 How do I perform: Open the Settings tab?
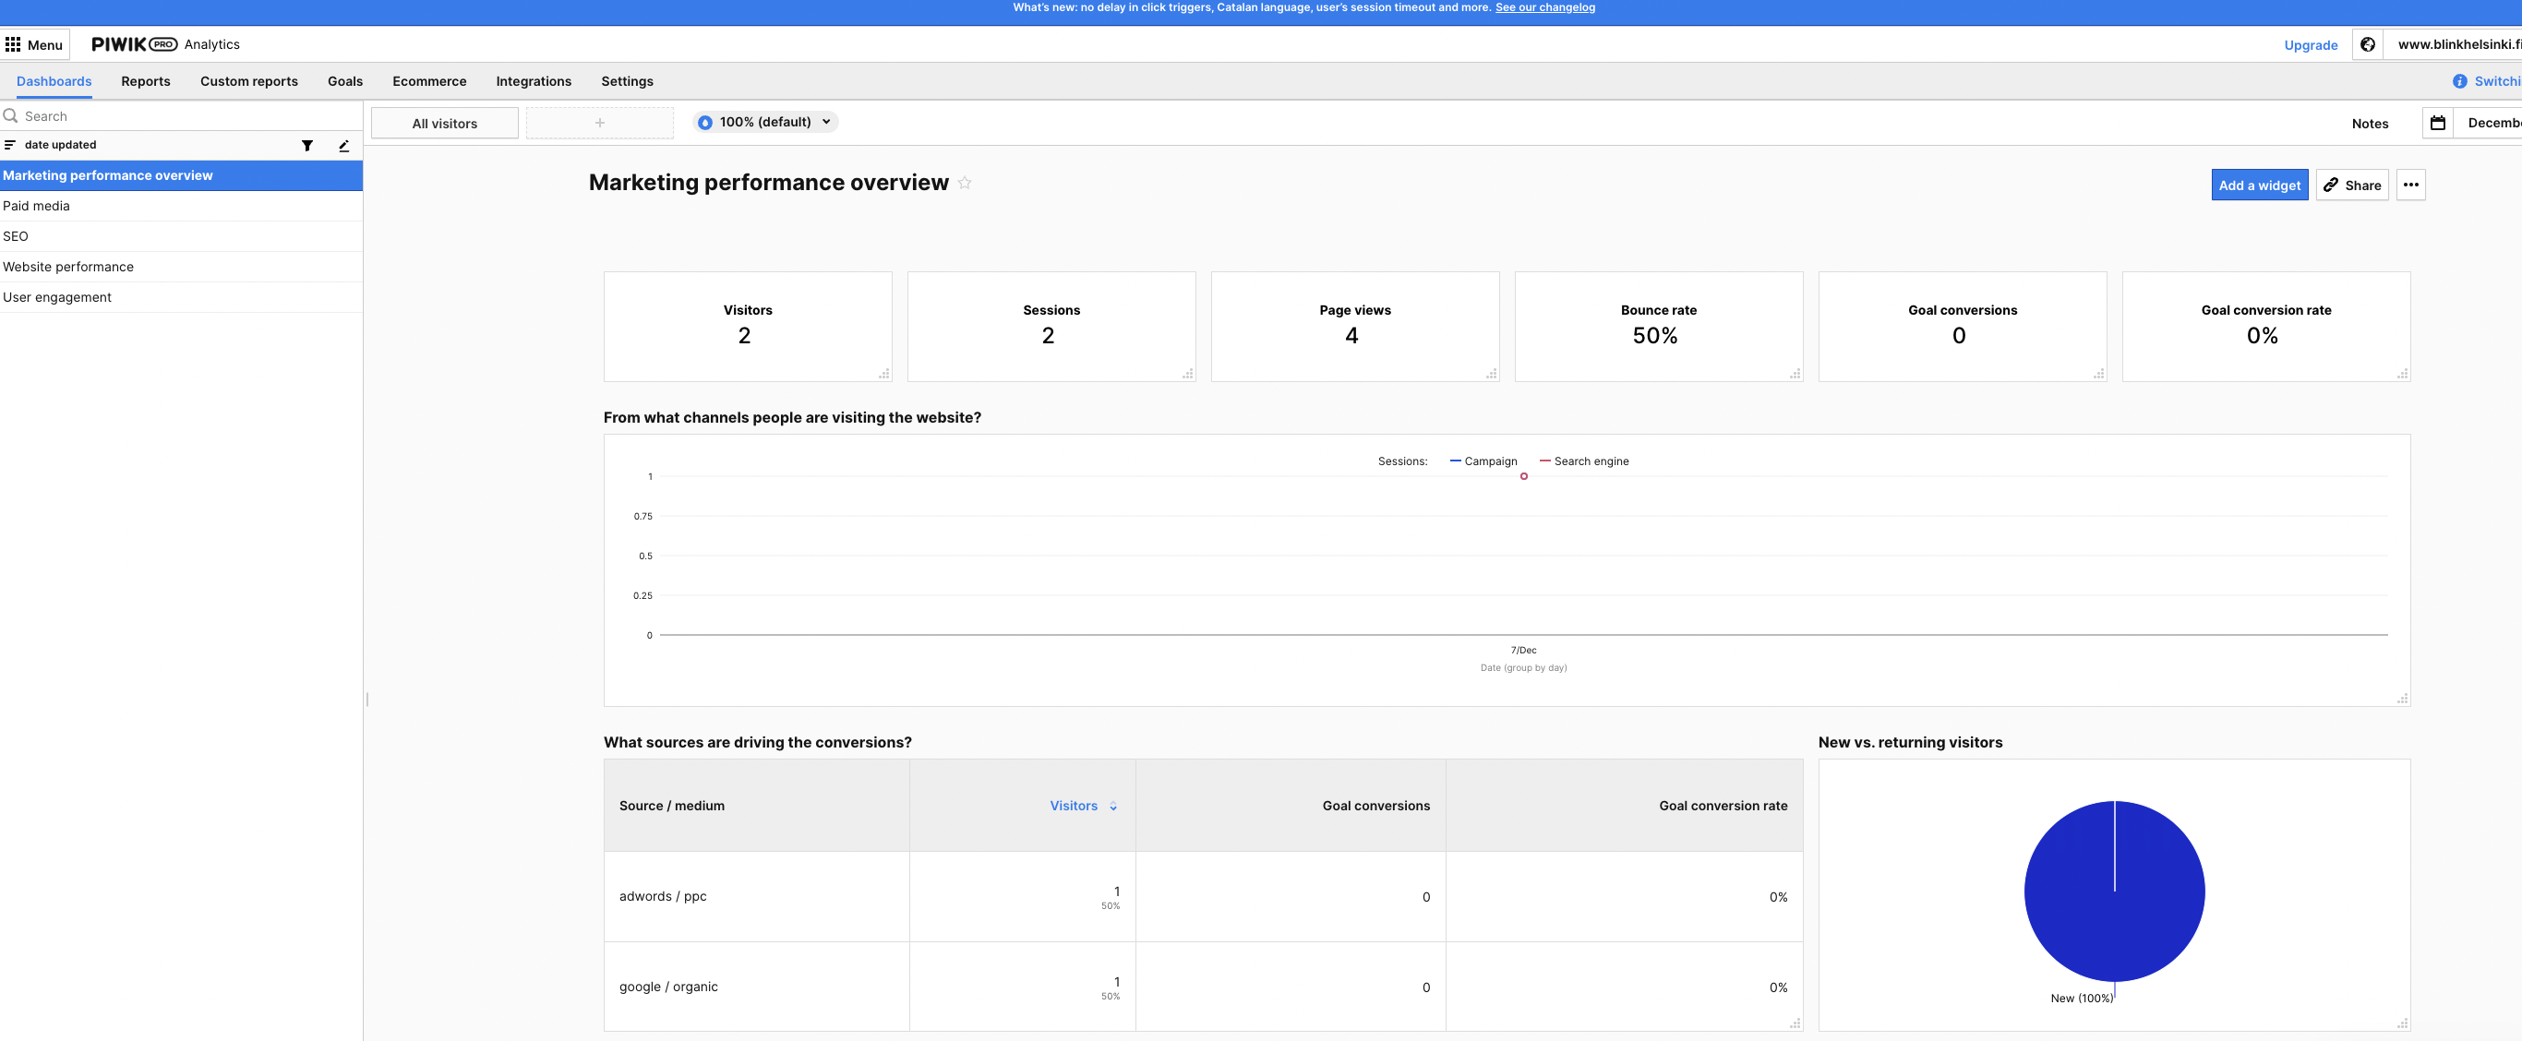click(627, 81)
